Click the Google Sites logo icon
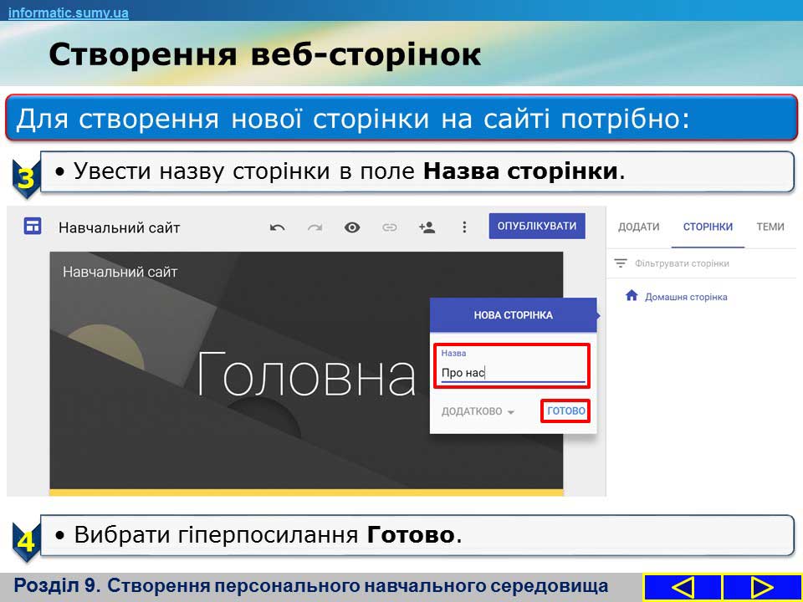803x602 pixels. (33, 227)
